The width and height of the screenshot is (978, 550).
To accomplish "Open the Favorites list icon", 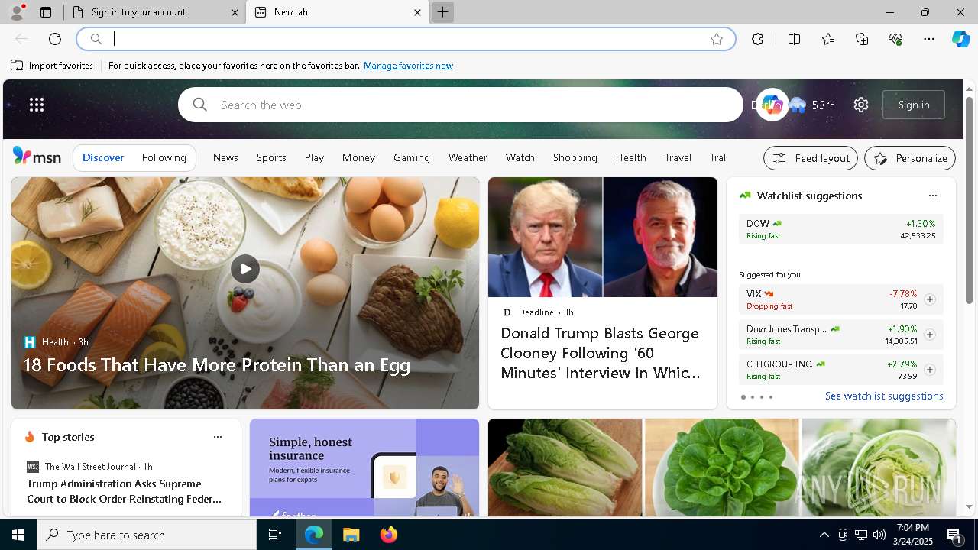I will pos(828,39).
